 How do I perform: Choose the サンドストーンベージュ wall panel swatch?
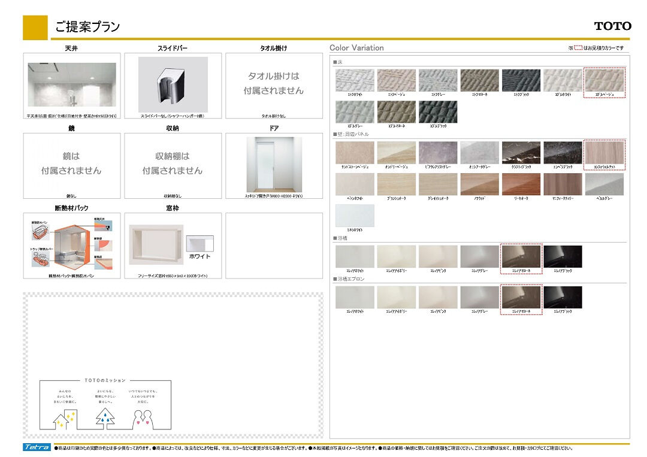tap(355, 153)
